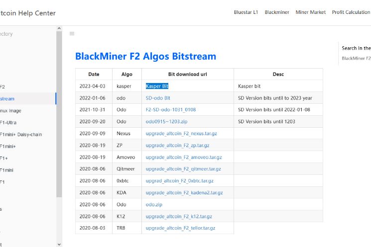Click the hamburger menu icon above the title
This screenshot has height=247, width=371.
(72, 34)
